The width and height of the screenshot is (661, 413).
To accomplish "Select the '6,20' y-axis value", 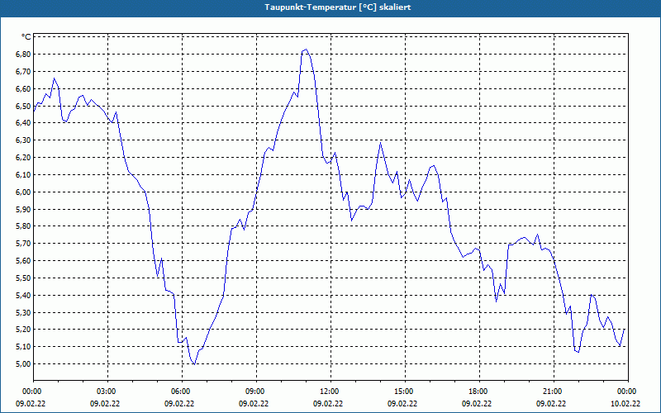I will 23,158.
